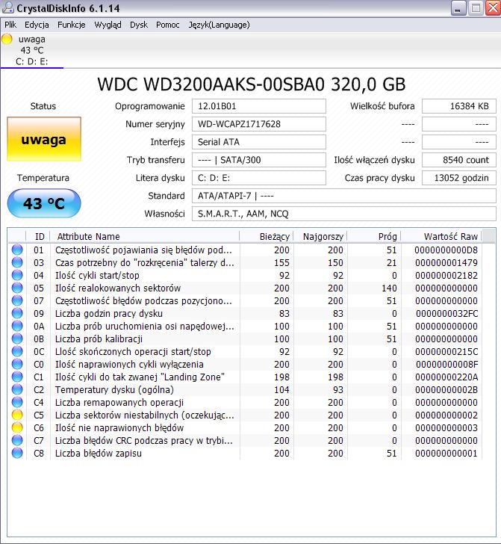Click blue status icon for attribute 04
The height and width of the screenshot is (544, 501).
point(17,275)
